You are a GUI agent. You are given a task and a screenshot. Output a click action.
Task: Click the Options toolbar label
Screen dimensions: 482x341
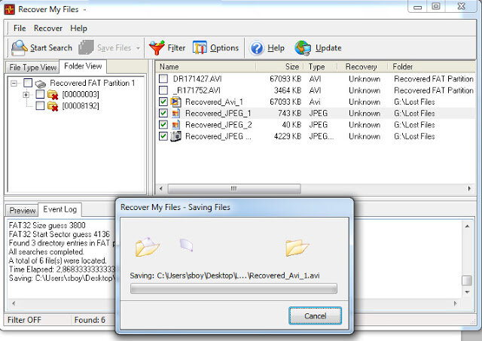(224, 48)
